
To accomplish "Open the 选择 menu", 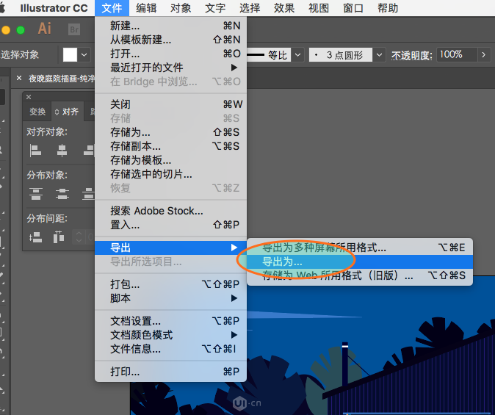I will point(250,8).
